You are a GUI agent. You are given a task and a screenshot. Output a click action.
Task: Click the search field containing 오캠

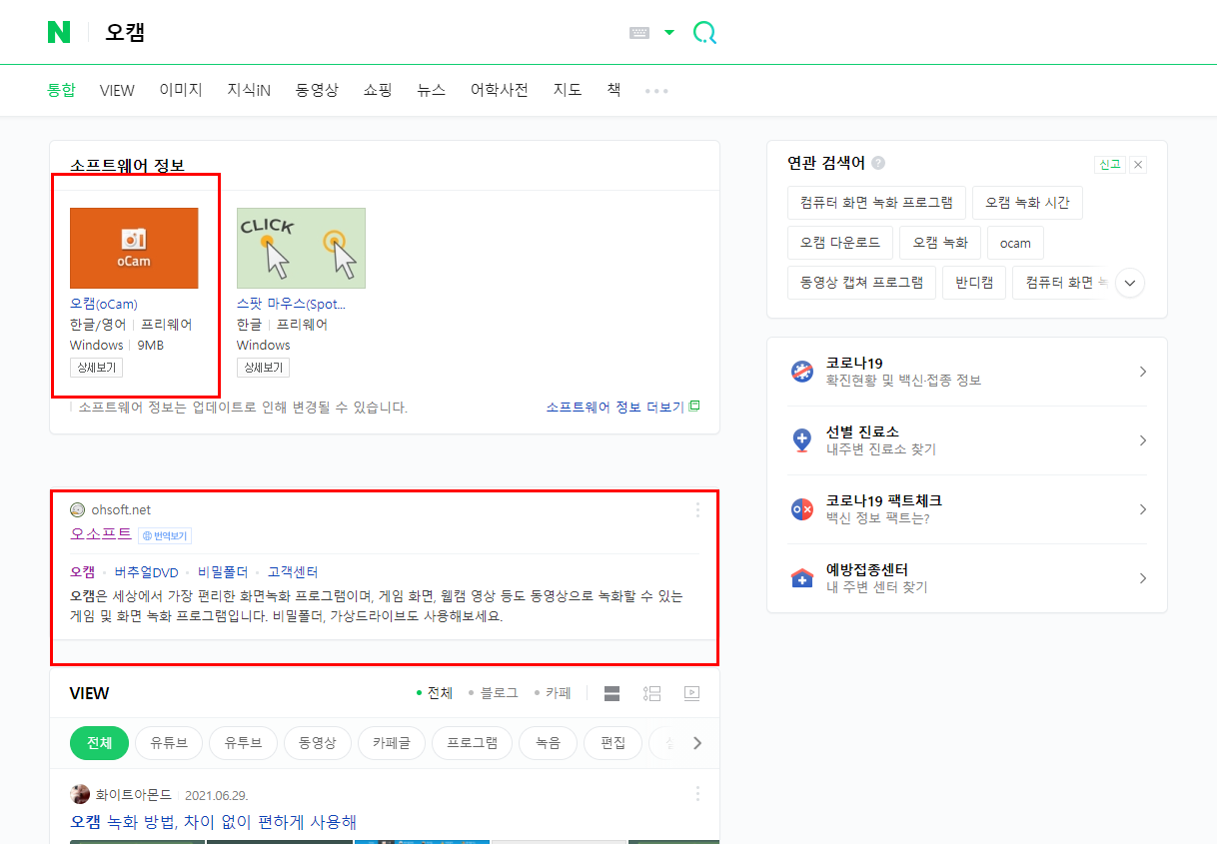click(360, 33)
